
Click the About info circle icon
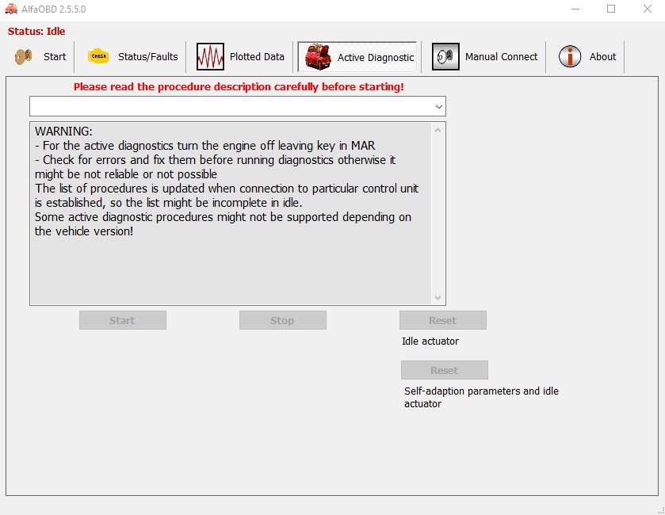(570, 56)
